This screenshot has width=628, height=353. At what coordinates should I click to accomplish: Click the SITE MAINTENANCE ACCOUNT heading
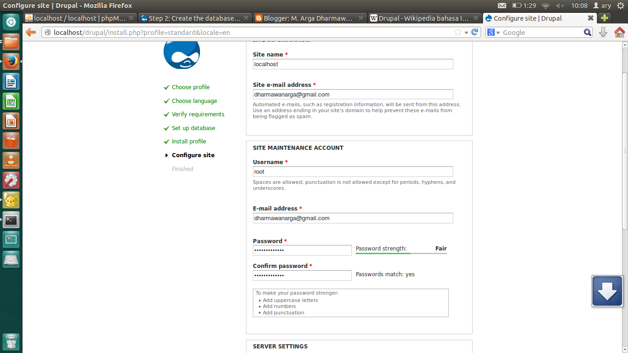pos(298,148)
